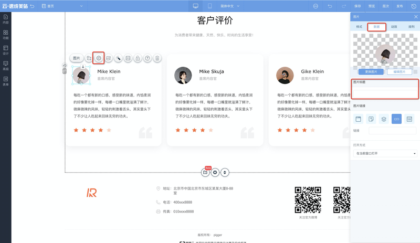
Task: Switch to the 样式 style tab
Action: 359,27
